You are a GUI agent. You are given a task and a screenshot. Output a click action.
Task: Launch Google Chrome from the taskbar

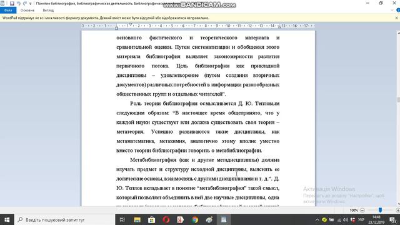[195, 219]
